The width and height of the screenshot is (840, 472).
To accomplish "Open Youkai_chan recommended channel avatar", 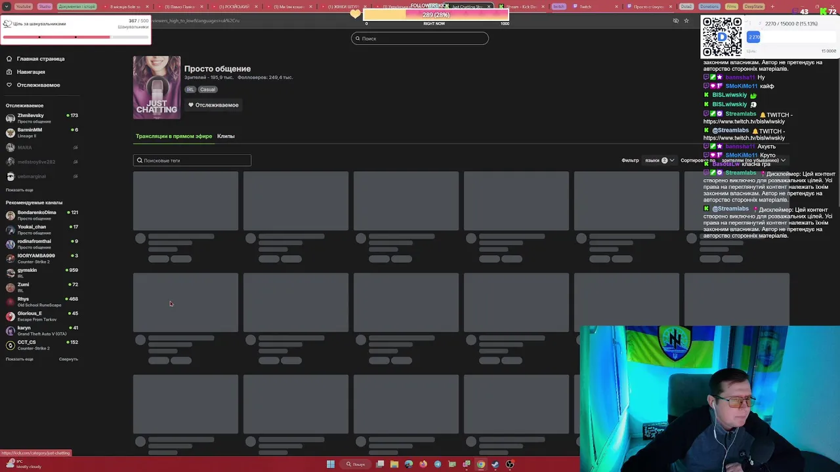I will (10, 229).
